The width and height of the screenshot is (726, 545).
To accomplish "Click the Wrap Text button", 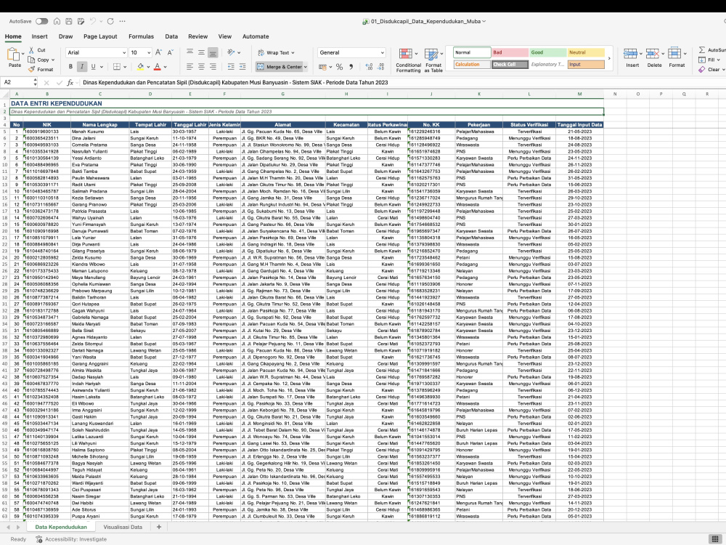I will coord(276,53).
